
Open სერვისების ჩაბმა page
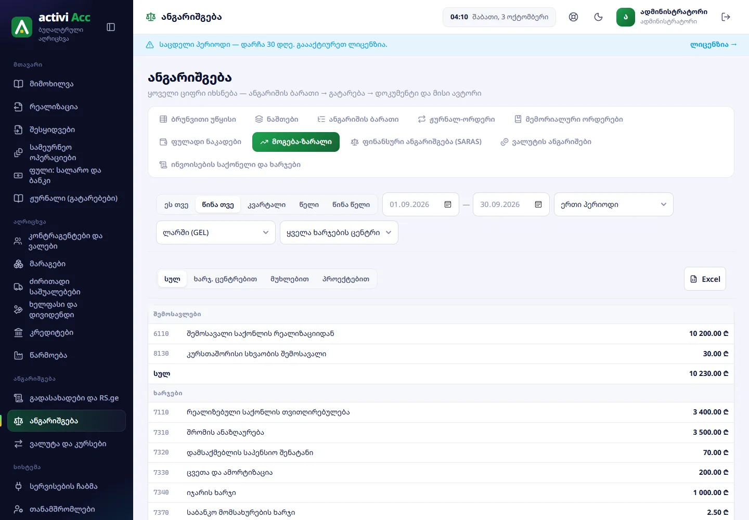(67, 486)
